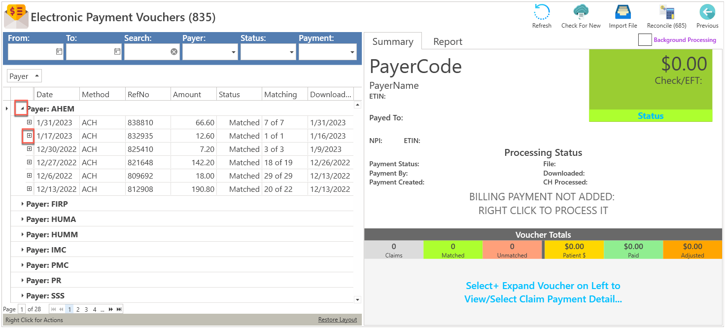Expand voucher row dated 12/13/2022
This screenshot has width=725, height=329.
point(29,189)
